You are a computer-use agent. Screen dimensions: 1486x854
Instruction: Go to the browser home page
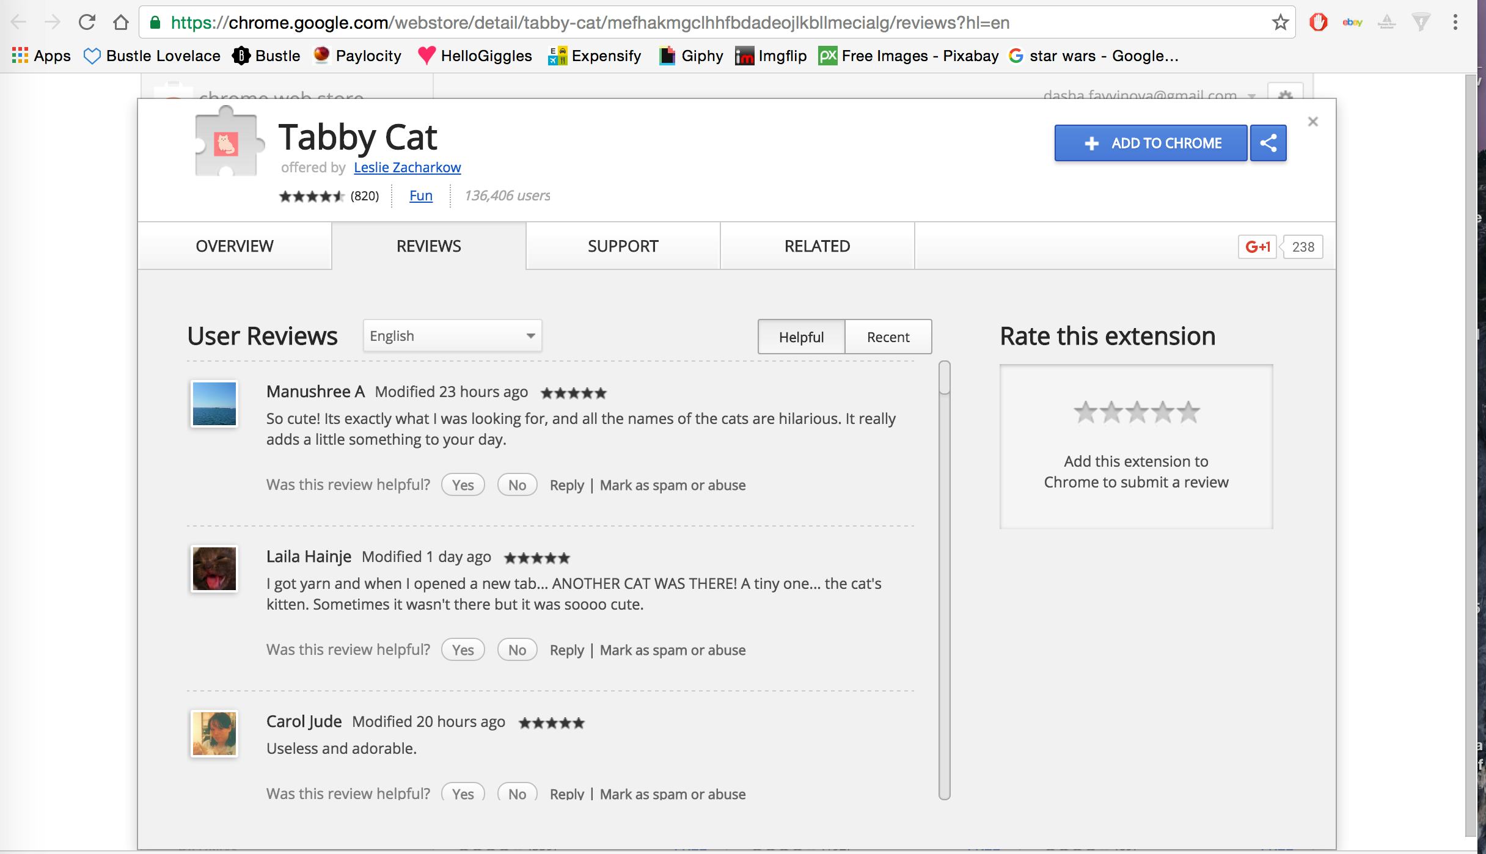[120, 22]
